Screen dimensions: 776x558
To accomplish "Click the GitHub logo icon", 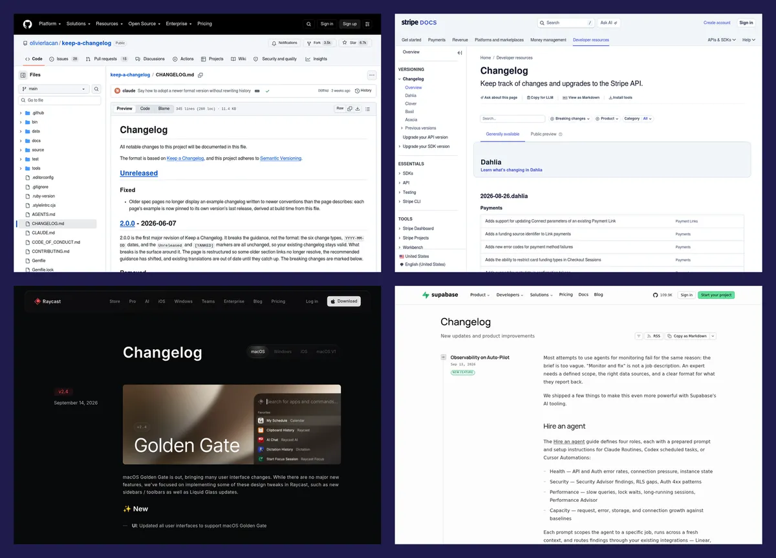I will pos(27,24).
